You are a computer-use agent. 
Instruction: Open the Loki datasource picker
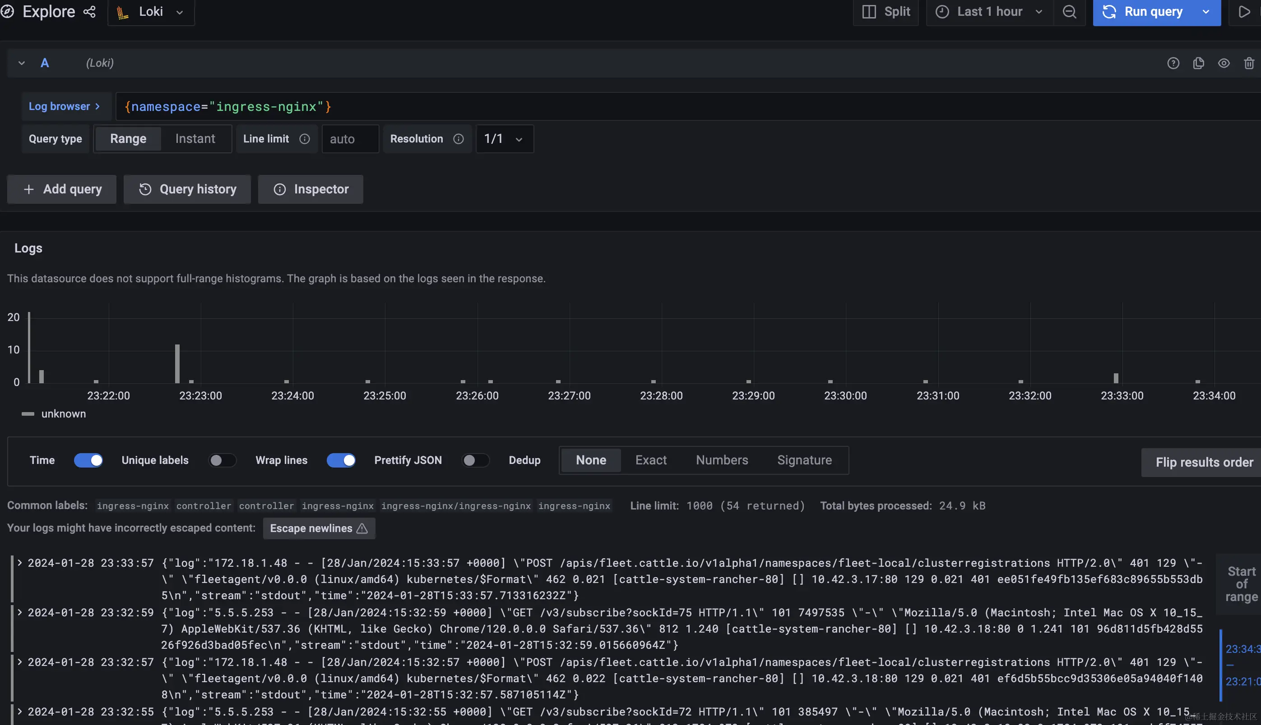(151, 12)
